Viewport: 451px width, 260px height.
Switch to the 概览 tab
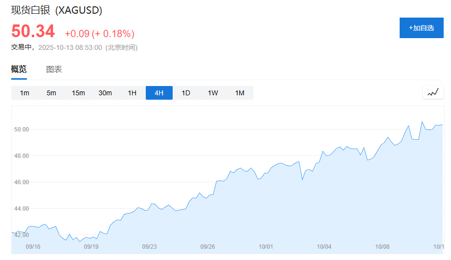pos(19,69)
